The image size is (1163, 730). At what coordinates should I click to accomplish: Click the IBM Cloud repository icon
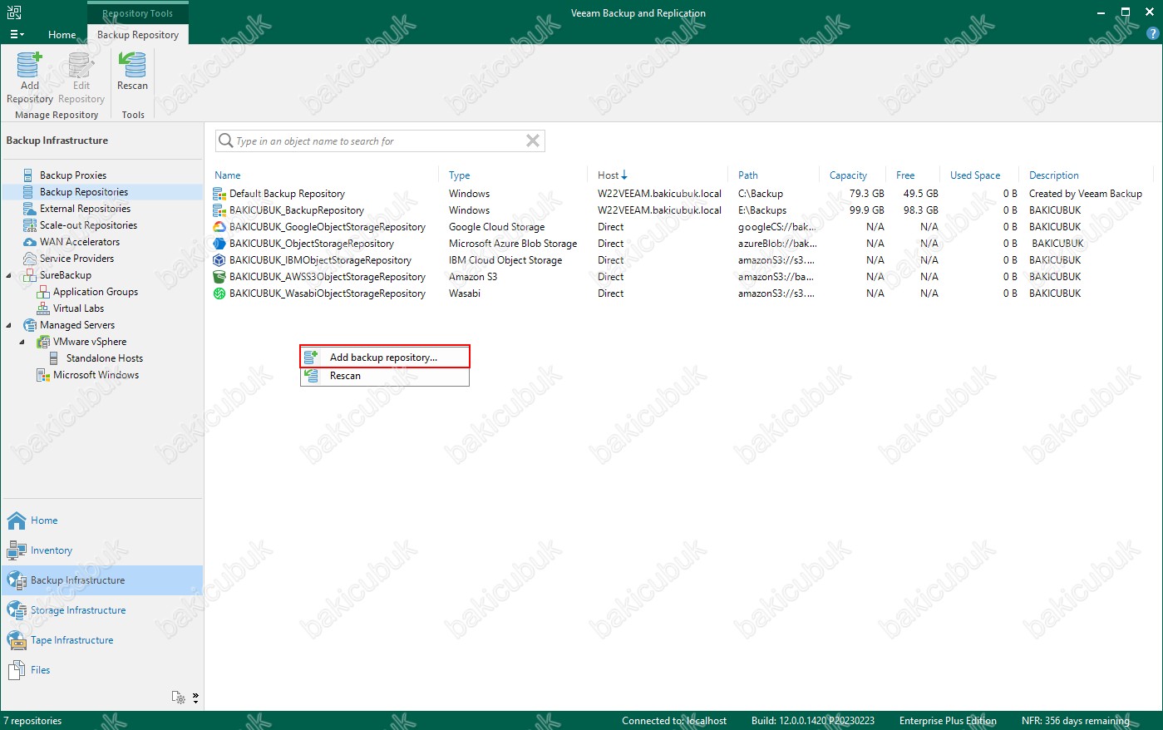[x=219, y=260]
